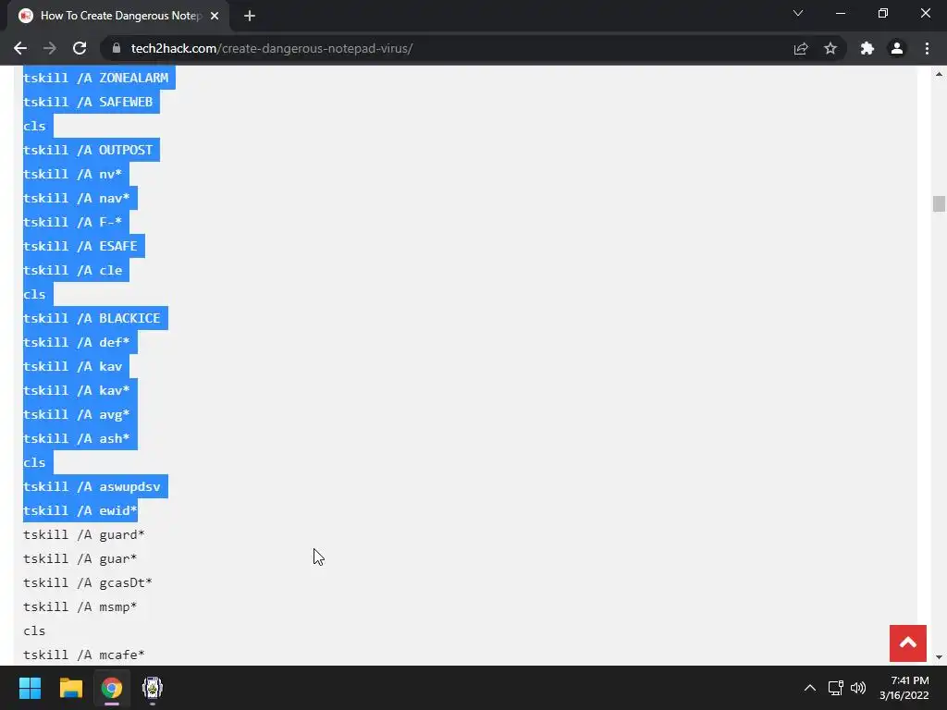Go back with the browser back arrow

[x=20, y=48]
